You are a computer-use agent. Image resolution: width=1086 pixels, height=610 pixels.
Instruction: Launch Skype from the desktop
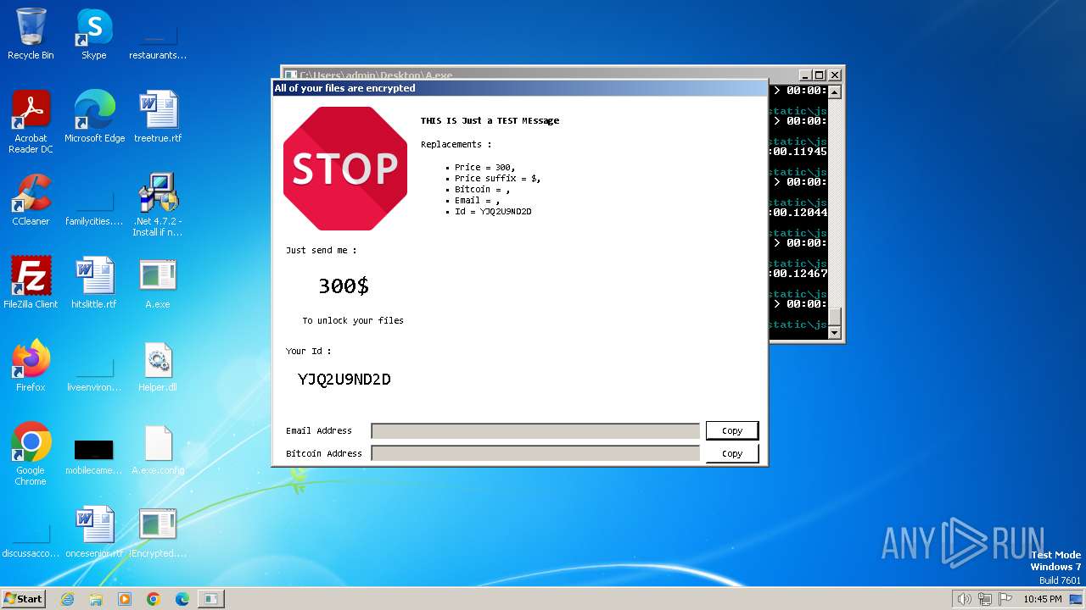(x=93, y=34)
